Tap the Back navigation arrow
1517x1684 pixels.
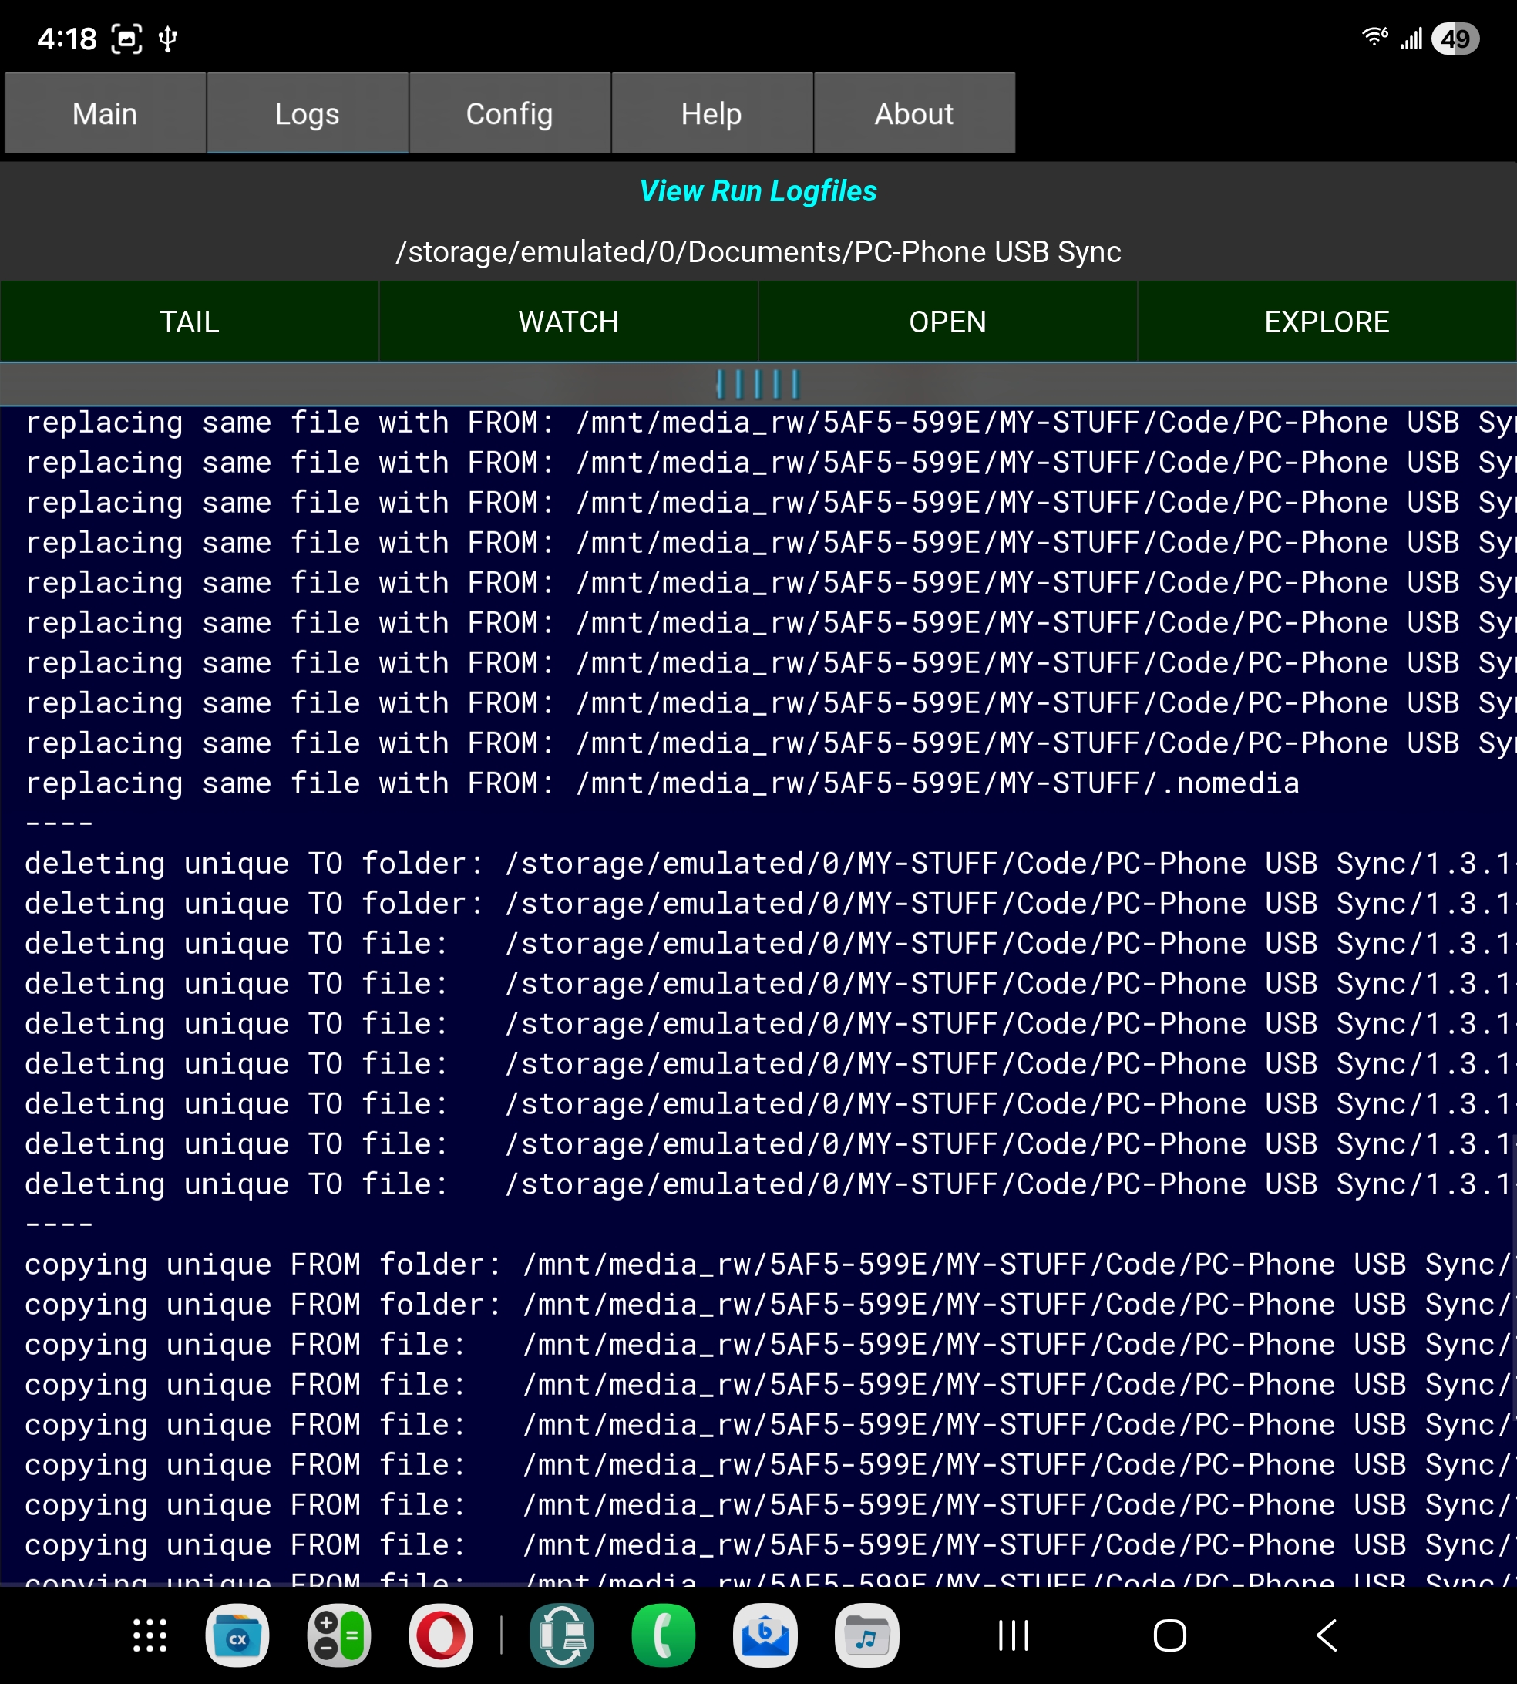tap(1326, 1635)
